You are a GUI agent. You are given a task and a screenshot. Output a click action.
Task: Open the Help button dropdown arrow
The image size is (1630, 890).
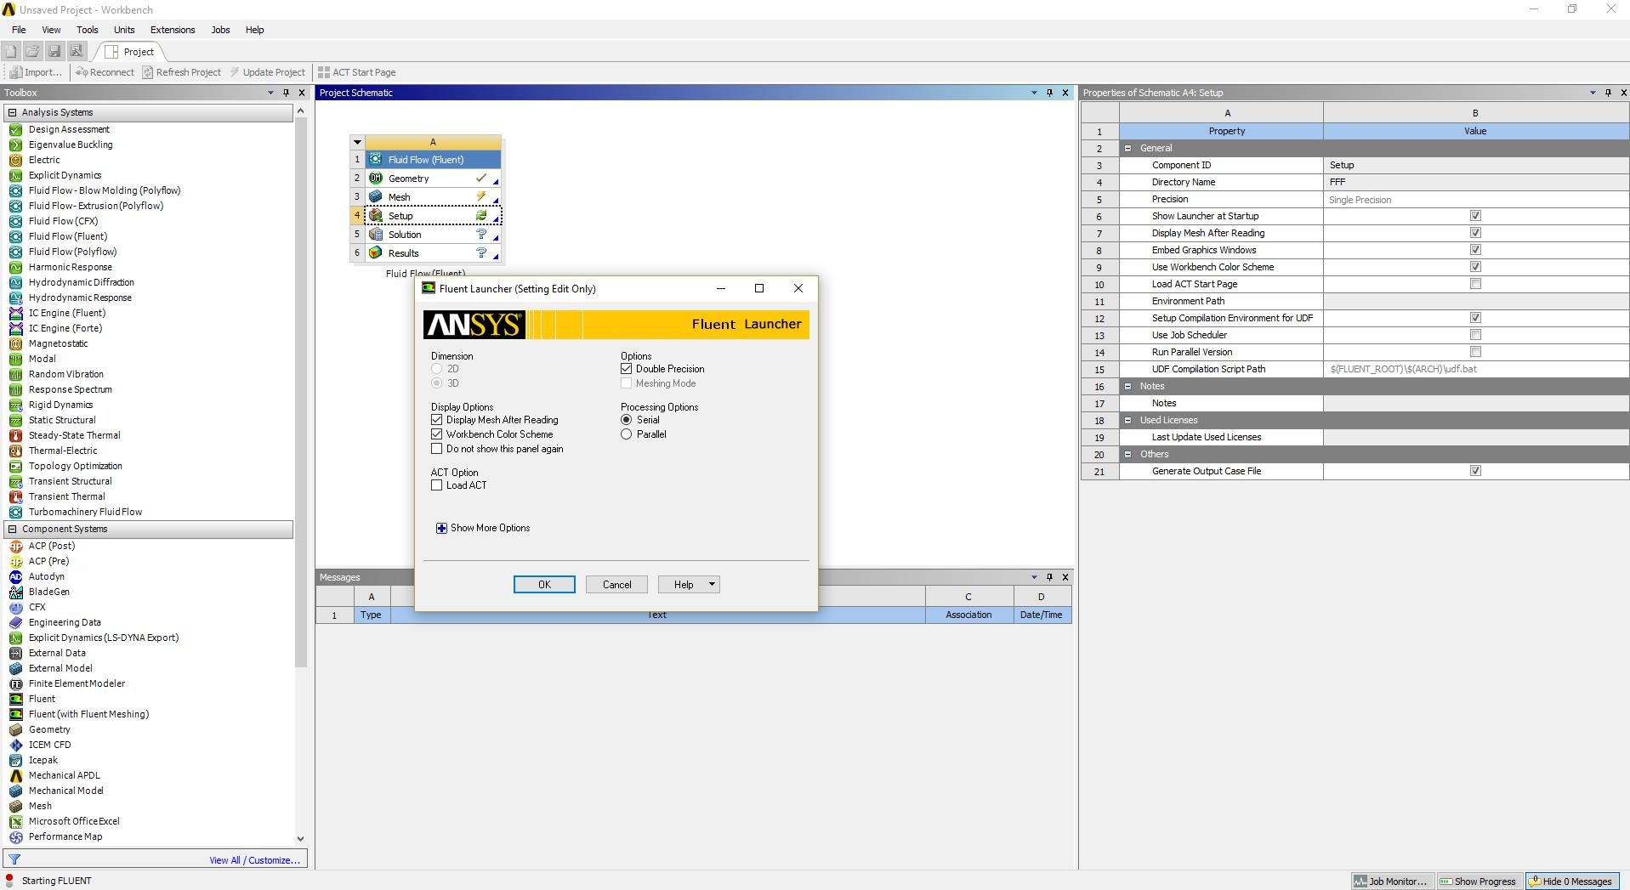coord(713,585)
